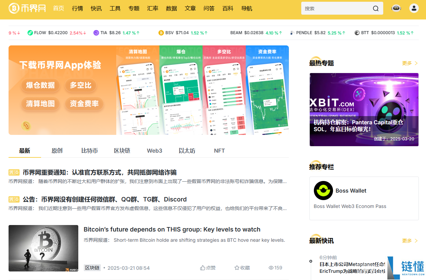Open 工具 menu item
Viewport: 426px width, 280px height.
pos(115,8)
